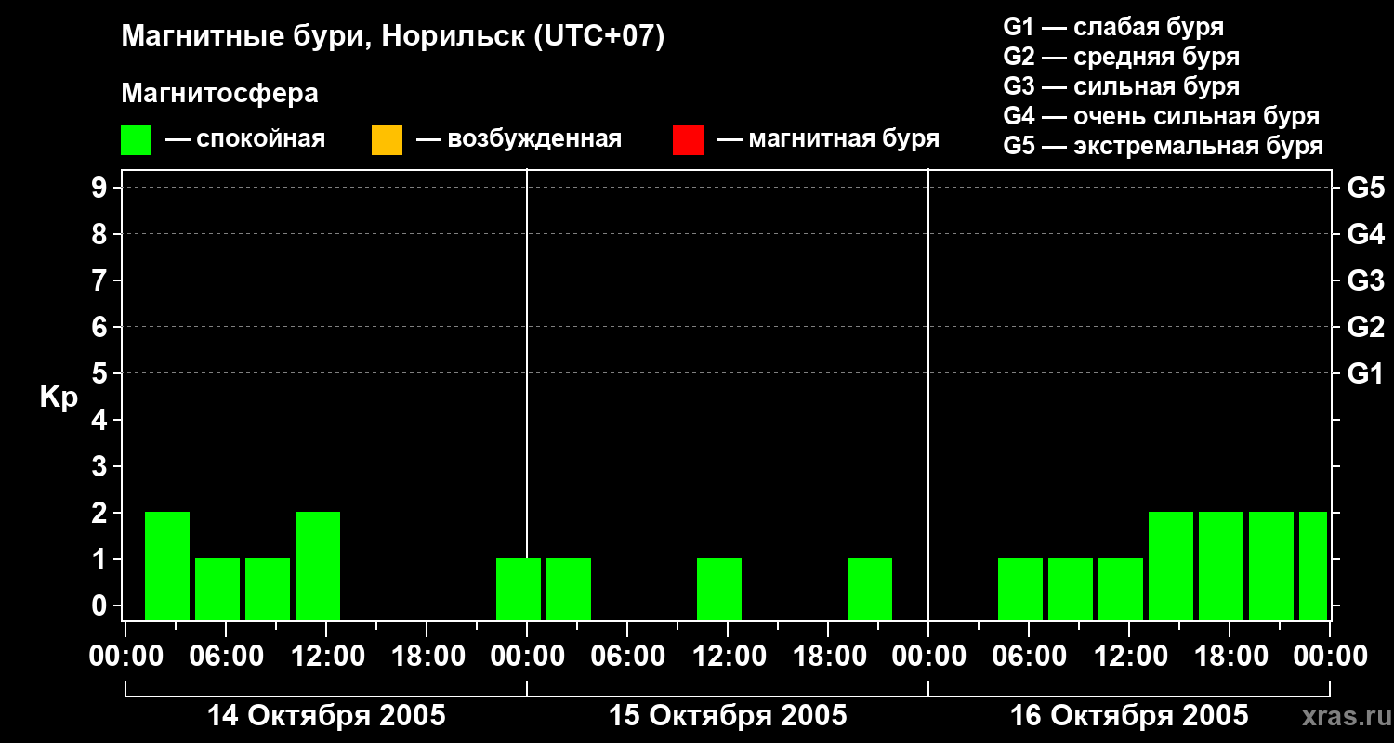Click the G4 tick label on the right axis
Image resolution: width=1394 pixels, height=743 pixels.
tap(1365, 234)
